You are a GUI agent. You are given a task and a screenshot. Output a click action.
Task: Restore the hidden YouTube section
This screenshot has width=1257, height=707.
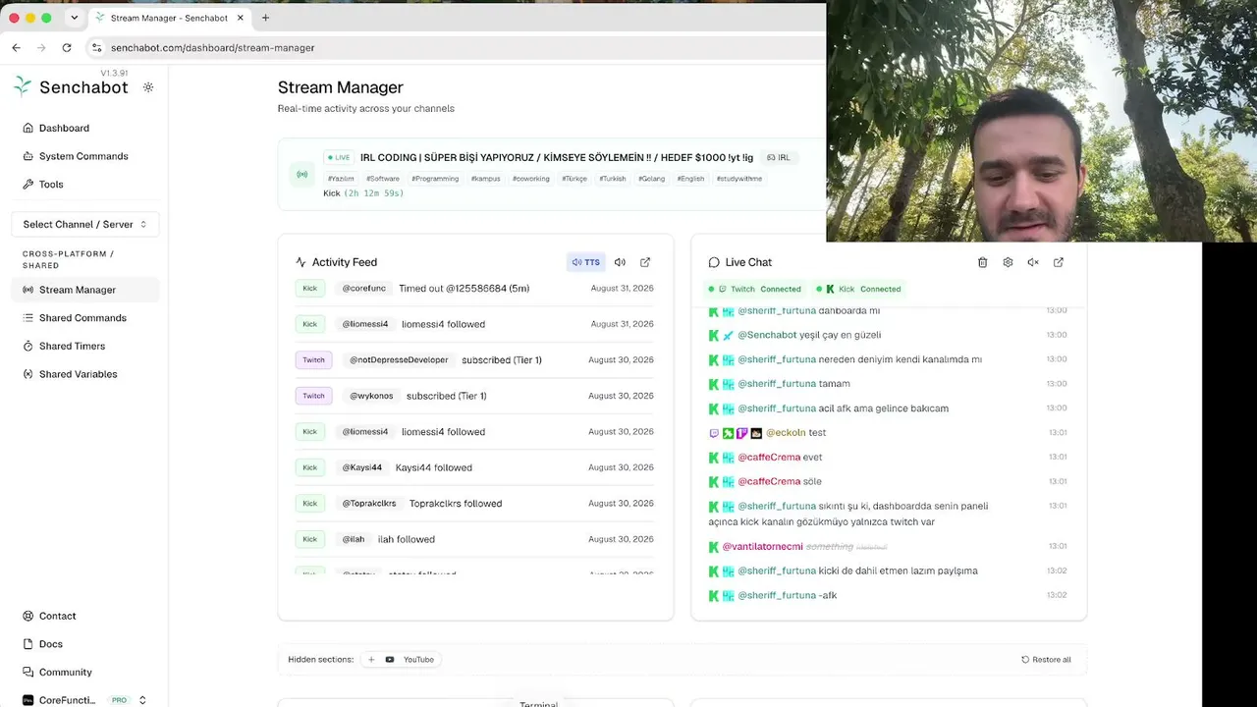click(401, 660)
